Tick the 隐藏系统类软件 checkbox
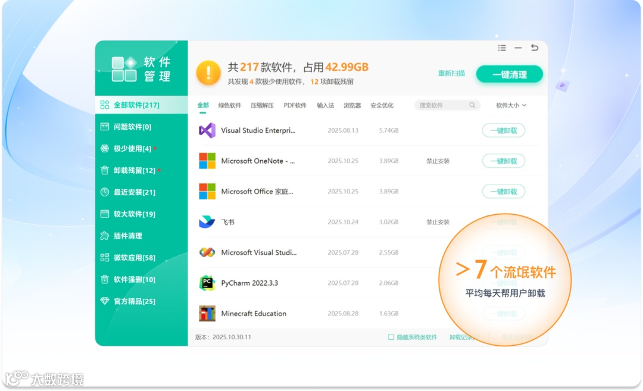 (x=391, y=337)
